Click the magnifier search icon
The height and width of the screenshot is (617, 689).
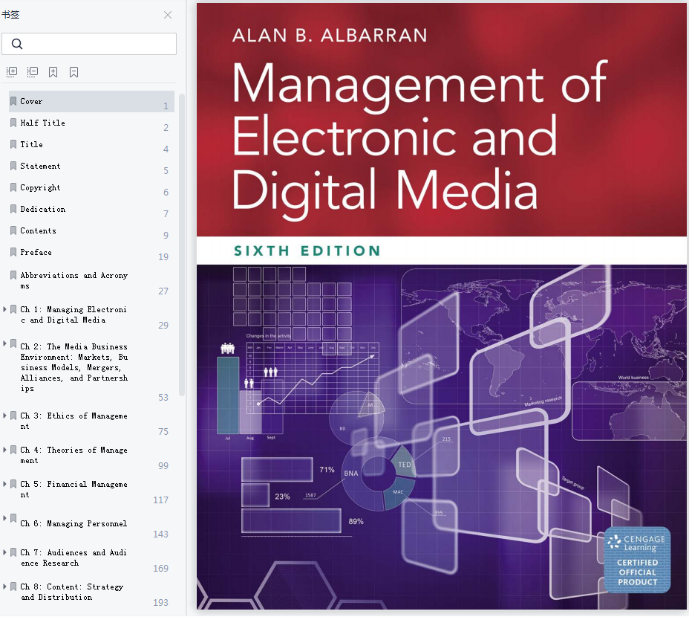pyautogui.click(x=17, y=44)
